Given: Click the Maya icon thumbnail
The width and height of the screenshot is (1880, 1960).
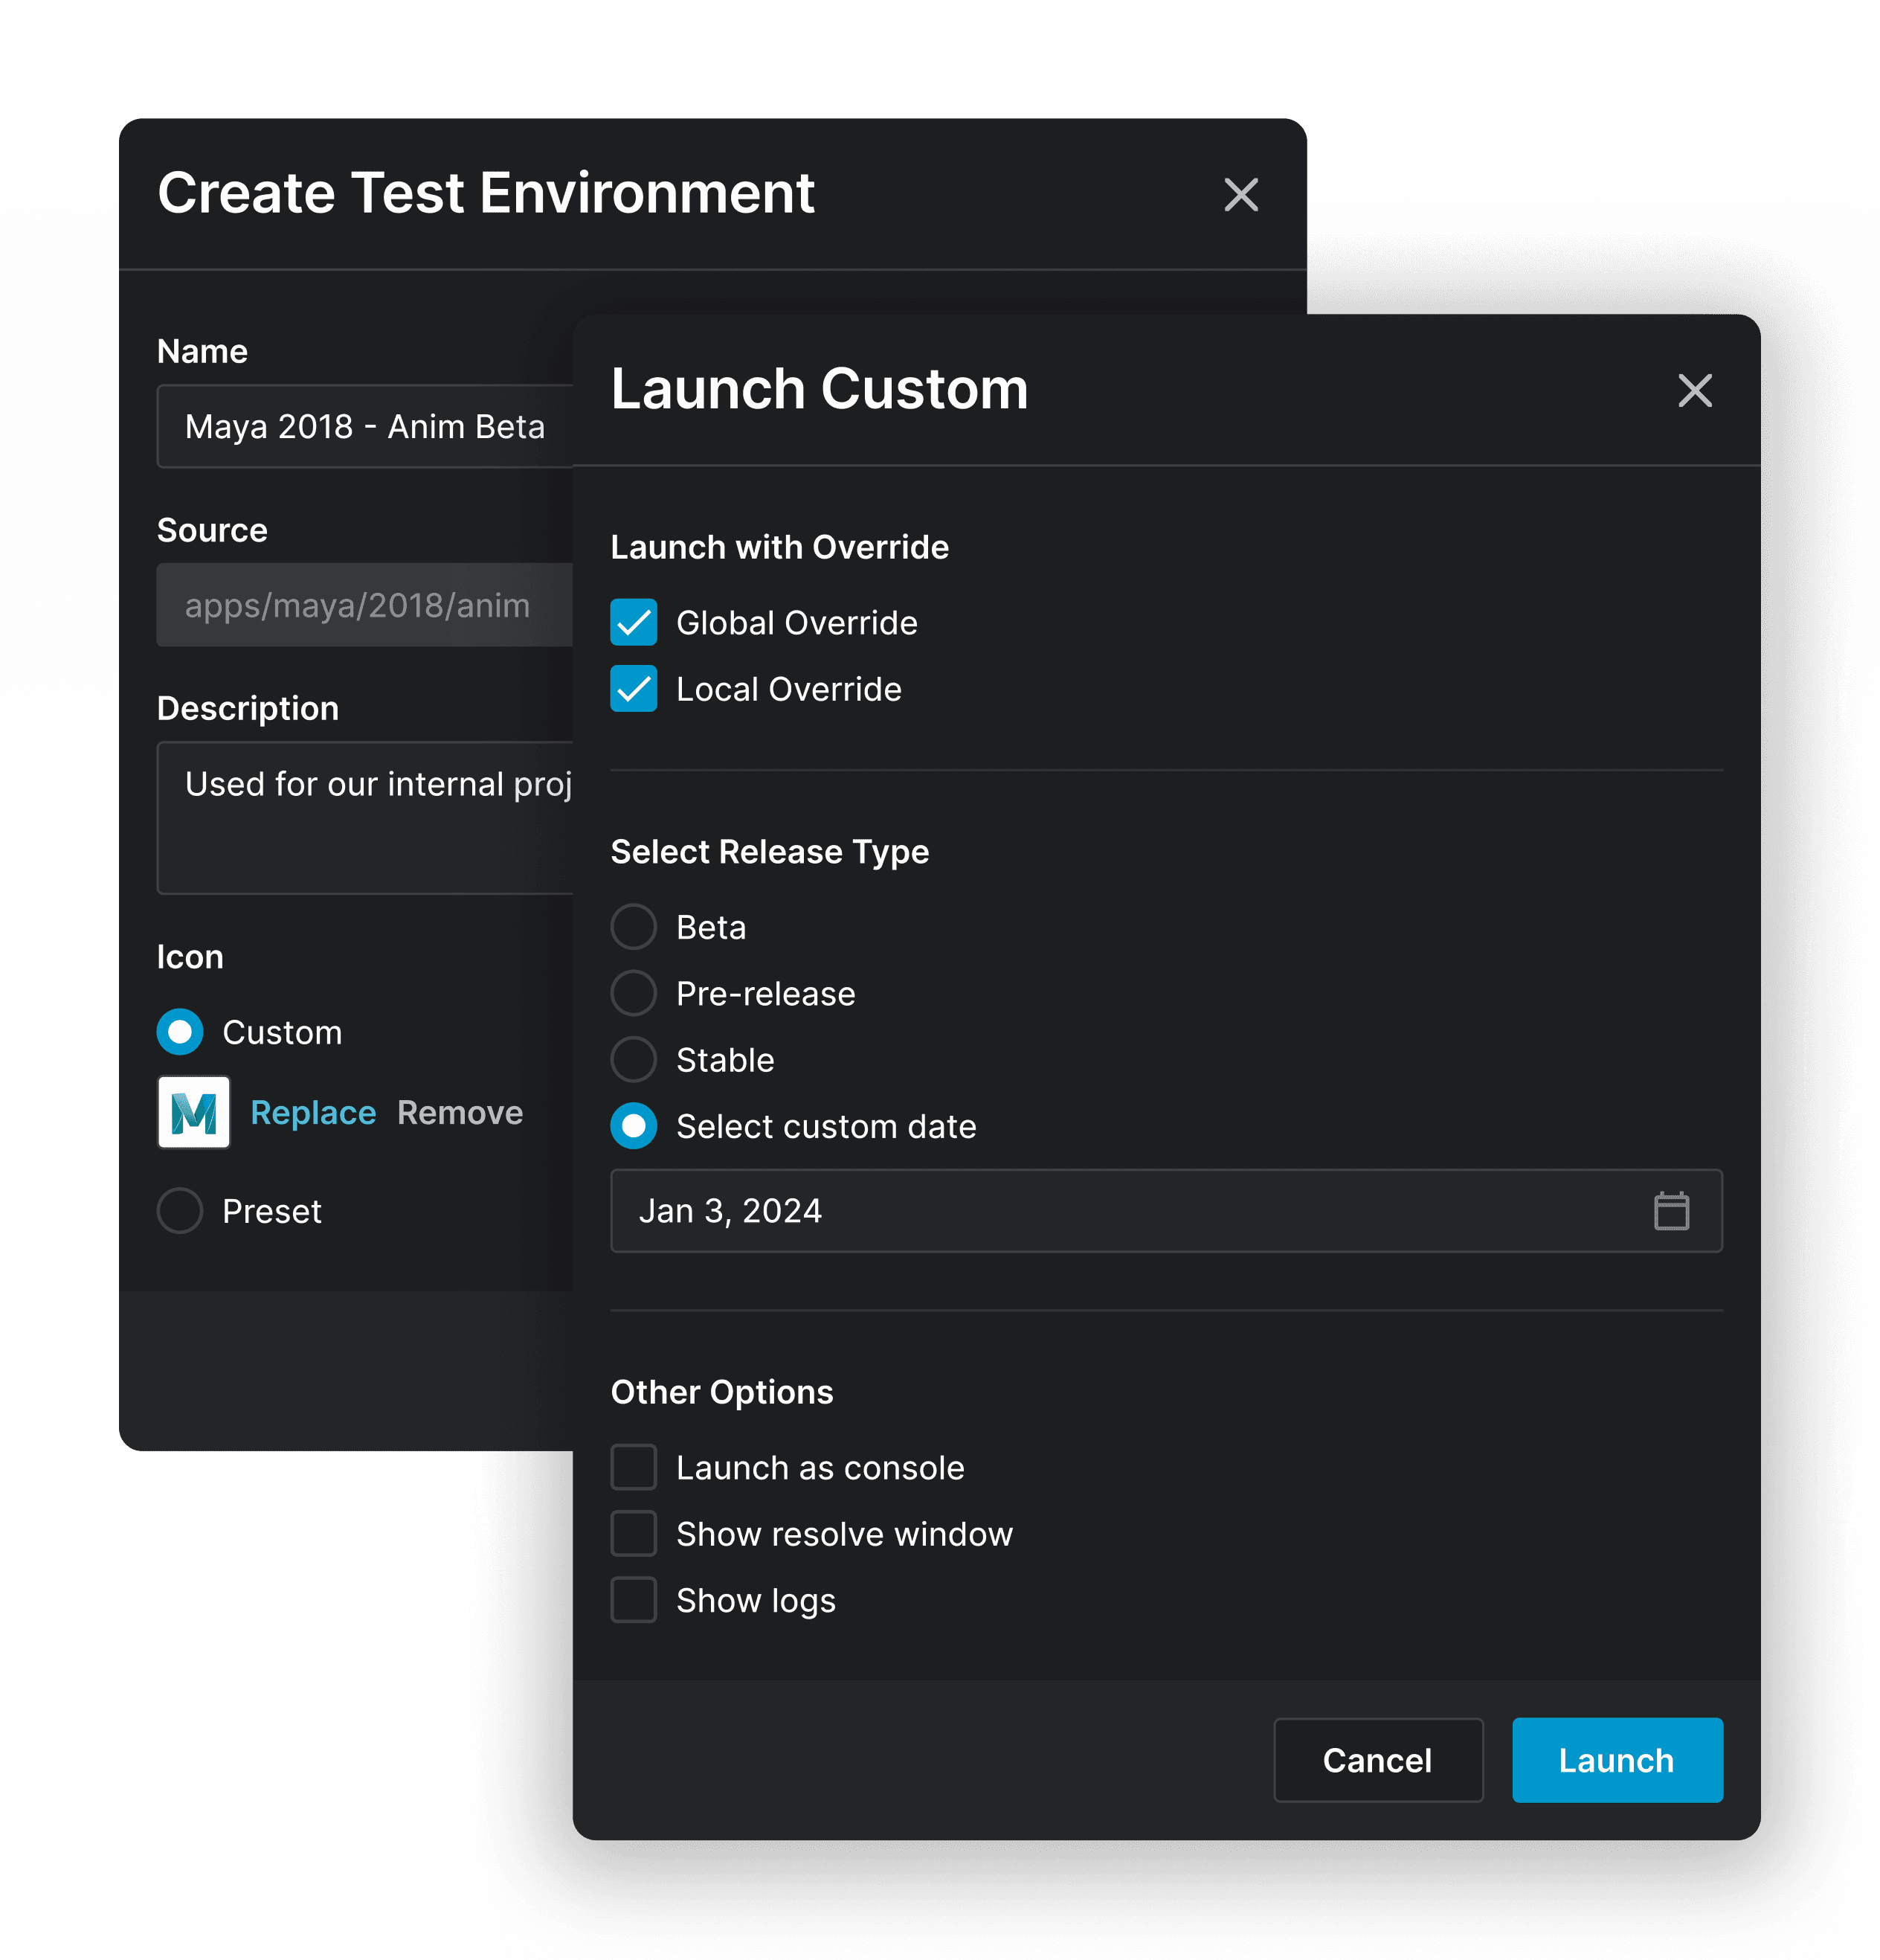Looking at the screenshot, I should pyautogui.click(x=194, y=1112).
